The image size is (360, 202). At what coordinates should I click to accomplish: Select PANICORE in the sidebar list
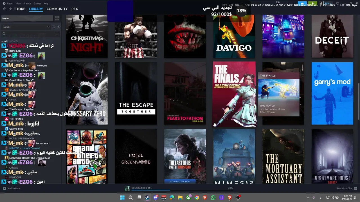coord(15,177)
